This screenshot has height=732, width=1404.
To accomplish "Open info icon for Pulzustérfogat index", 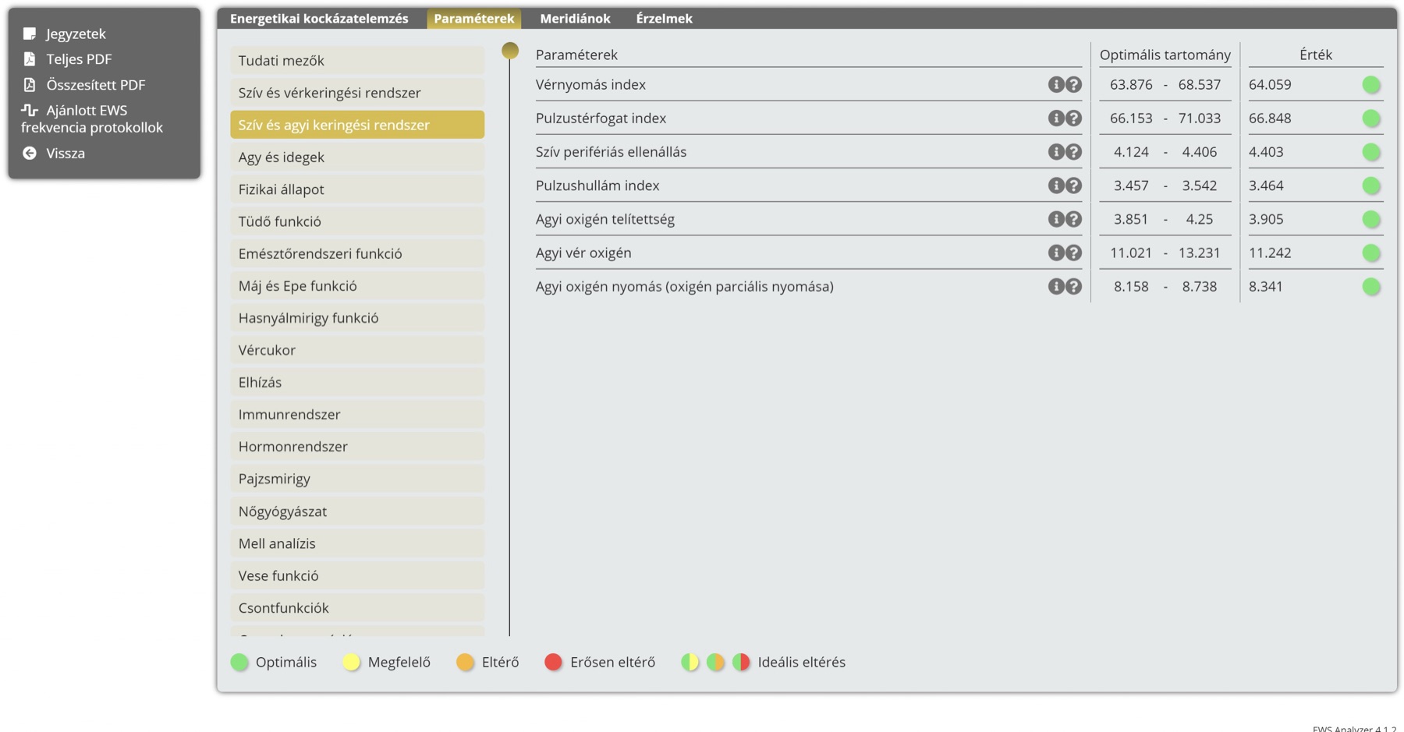I will tap(1055, 118).
